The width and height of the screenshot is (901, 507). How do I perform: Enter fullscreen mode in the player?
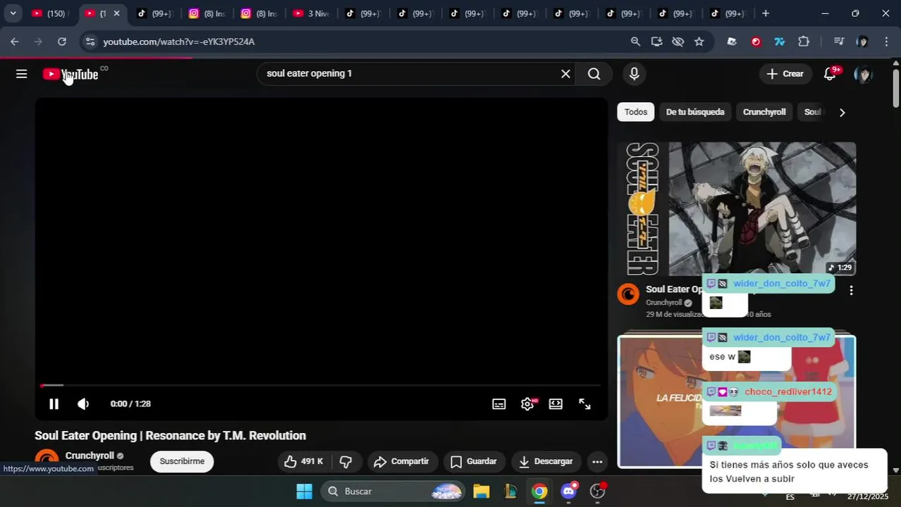584,404
